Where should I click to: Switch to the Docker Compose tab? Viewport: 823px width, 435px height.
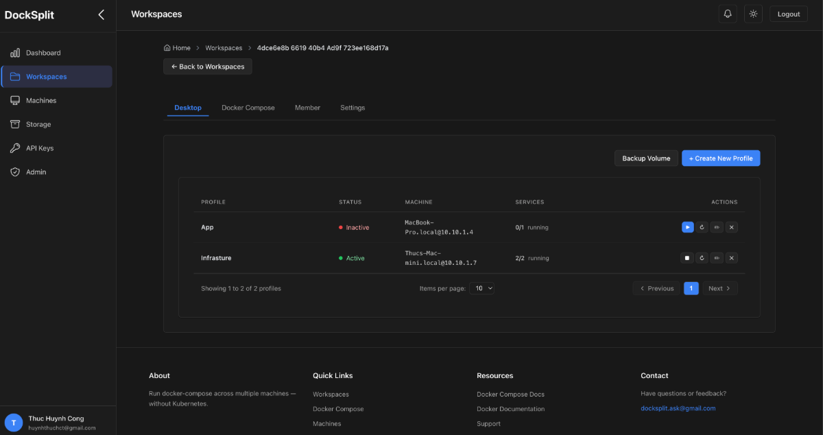click(248, 108)
